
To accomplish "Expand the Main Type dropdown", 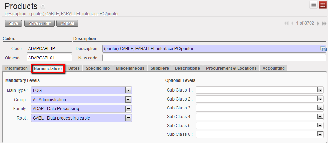I will (x=128, y=90).
